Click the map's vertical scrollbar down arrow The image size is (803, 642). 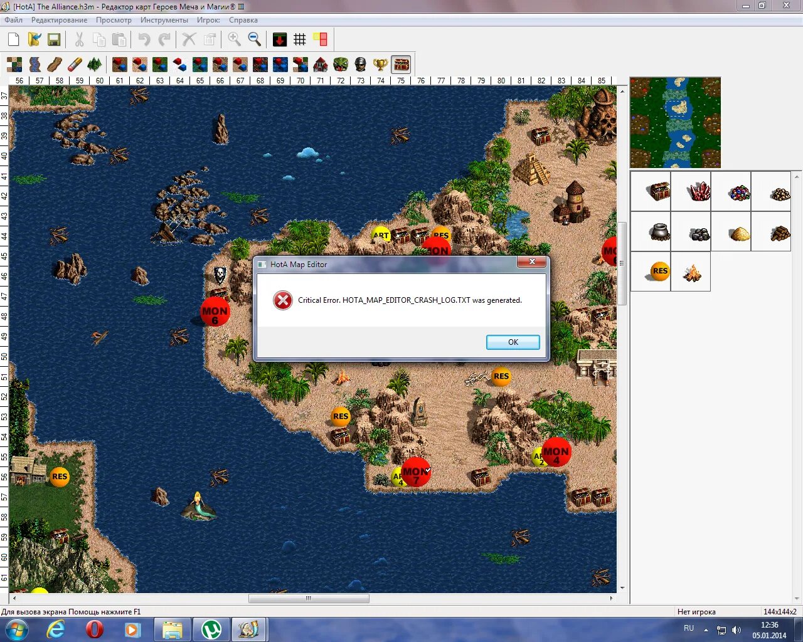click(622, 588)
